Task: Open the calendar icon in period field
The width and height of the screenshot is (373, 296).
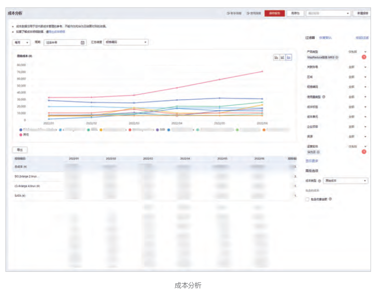Action: [82, 42]
